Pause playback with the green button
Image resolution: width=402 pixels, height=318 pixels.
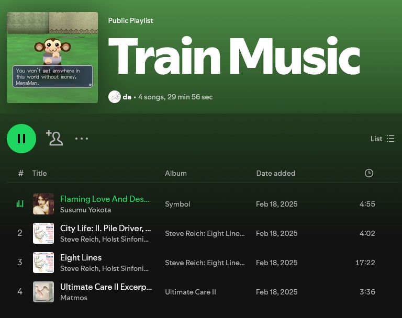coord(21,139)
